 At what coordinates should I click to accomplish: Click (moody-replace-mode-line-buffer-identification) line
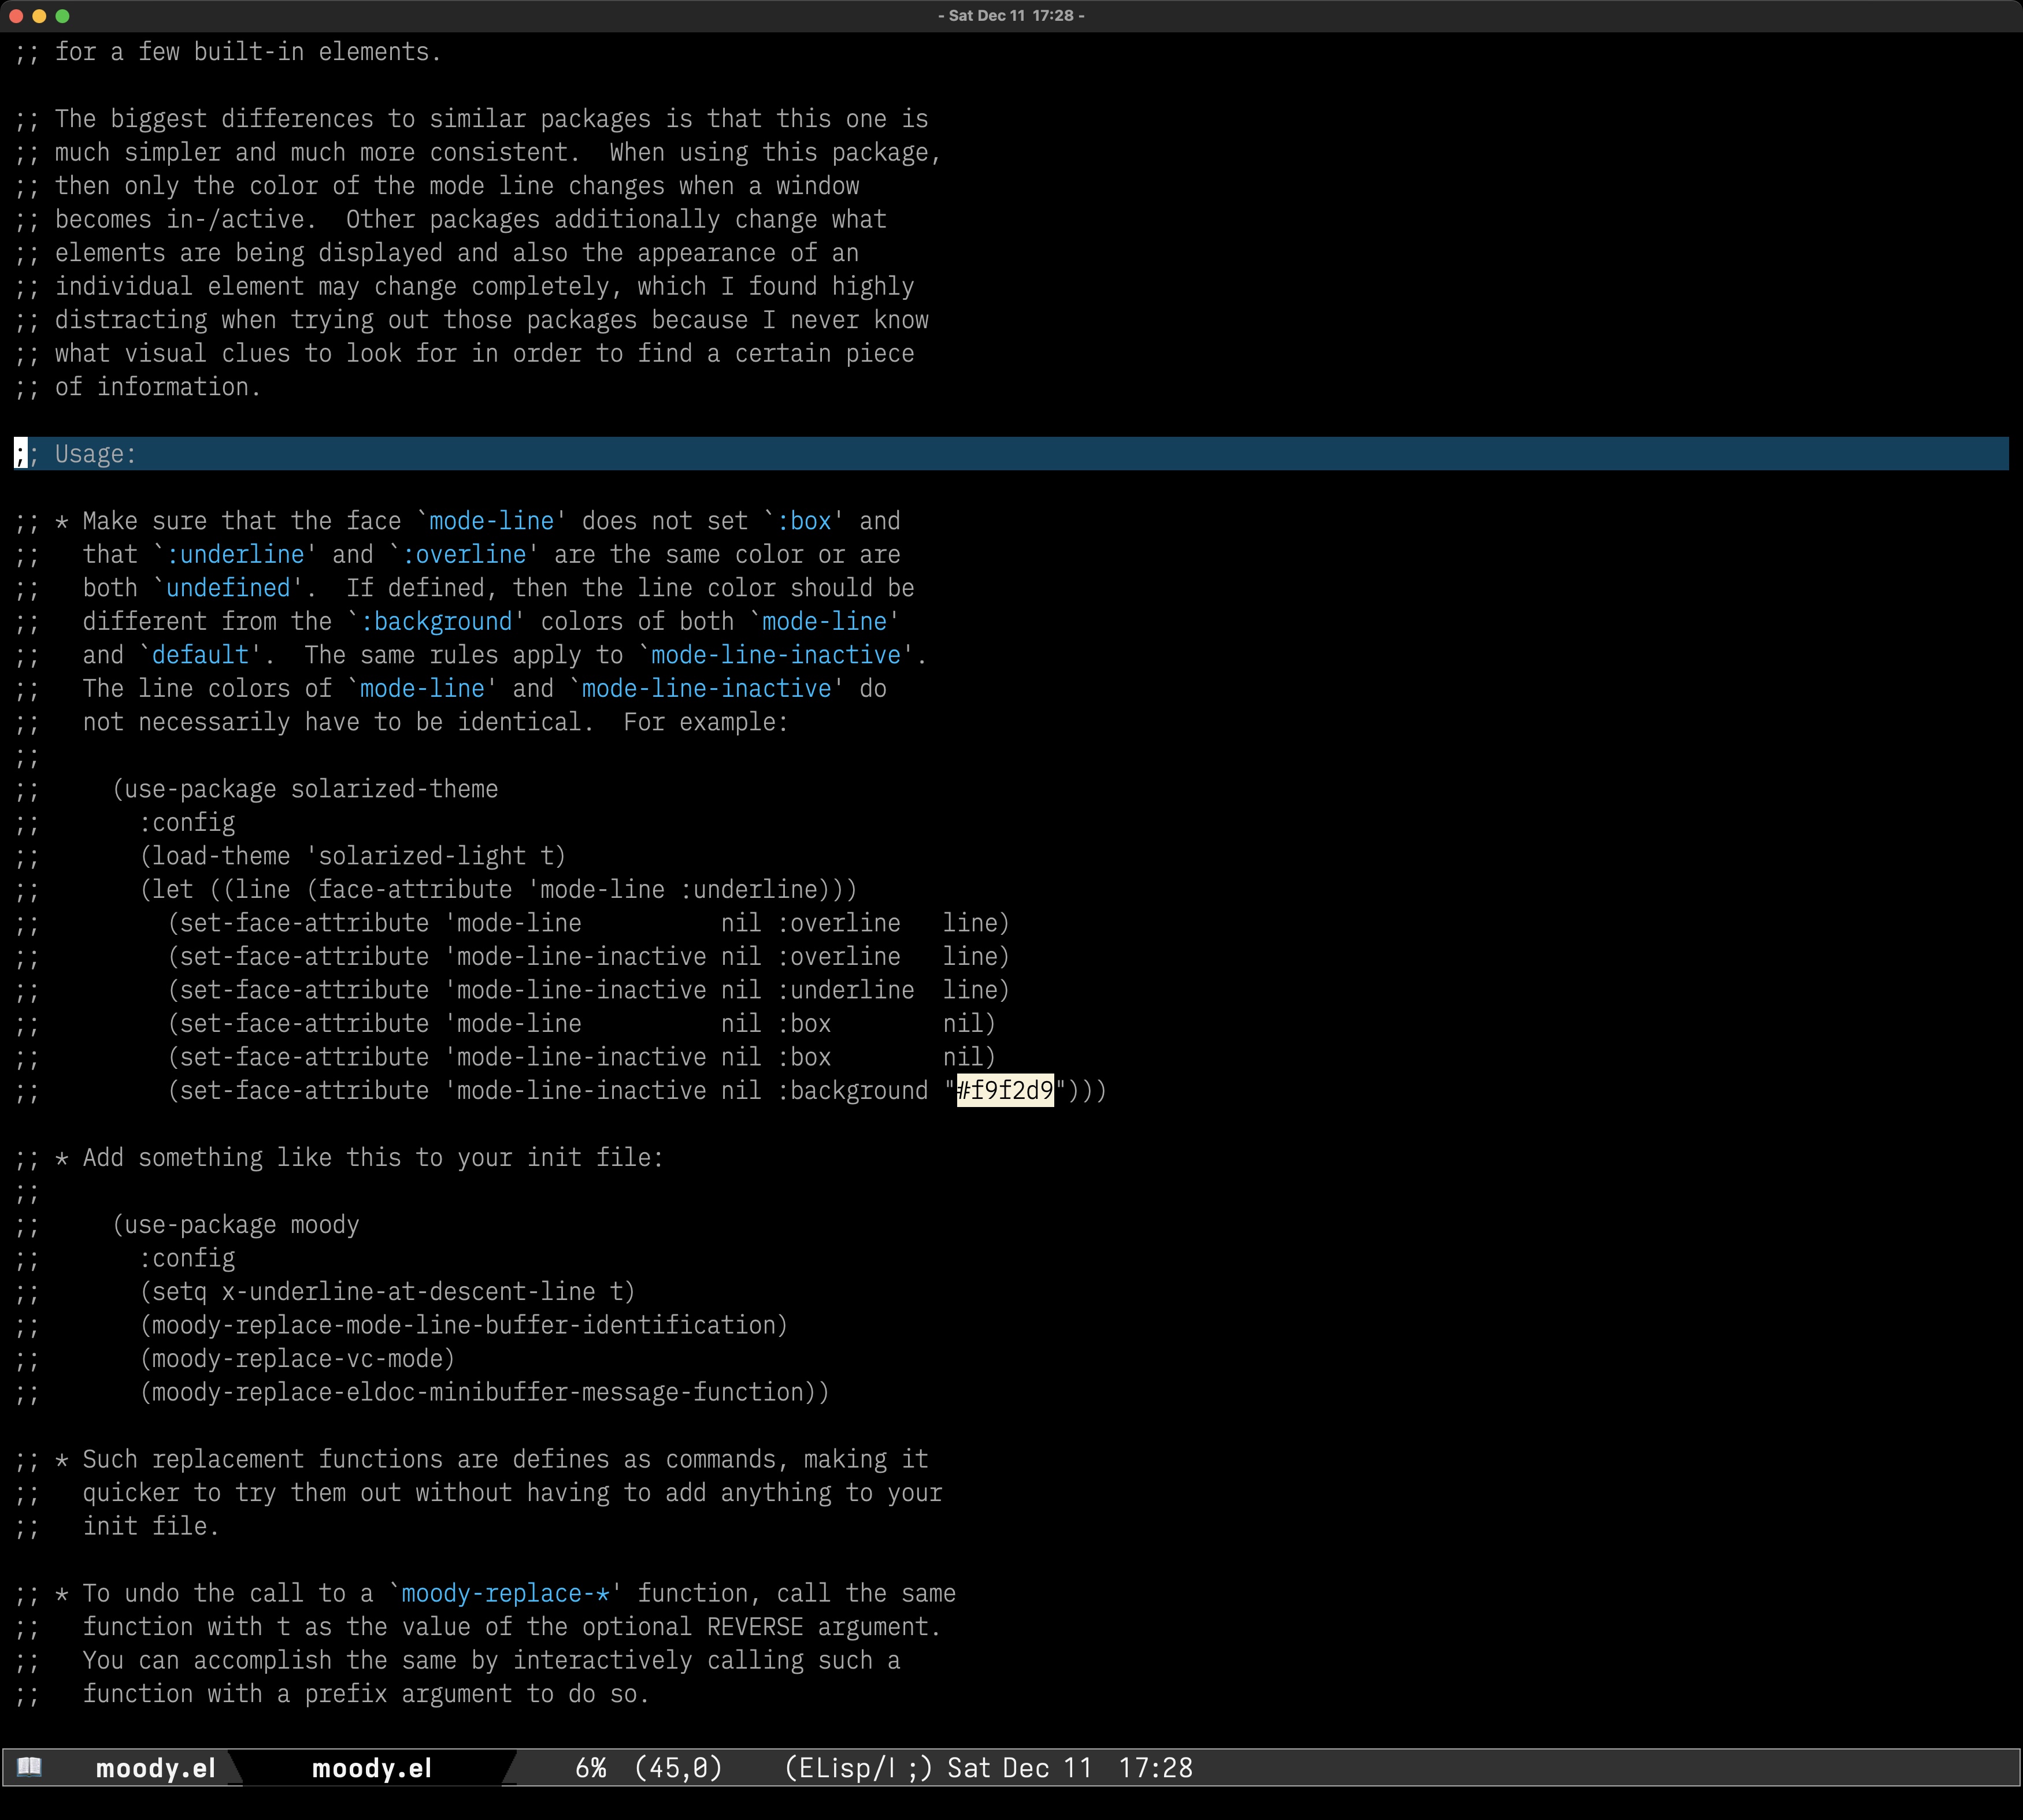click(x=464, y=1325)
